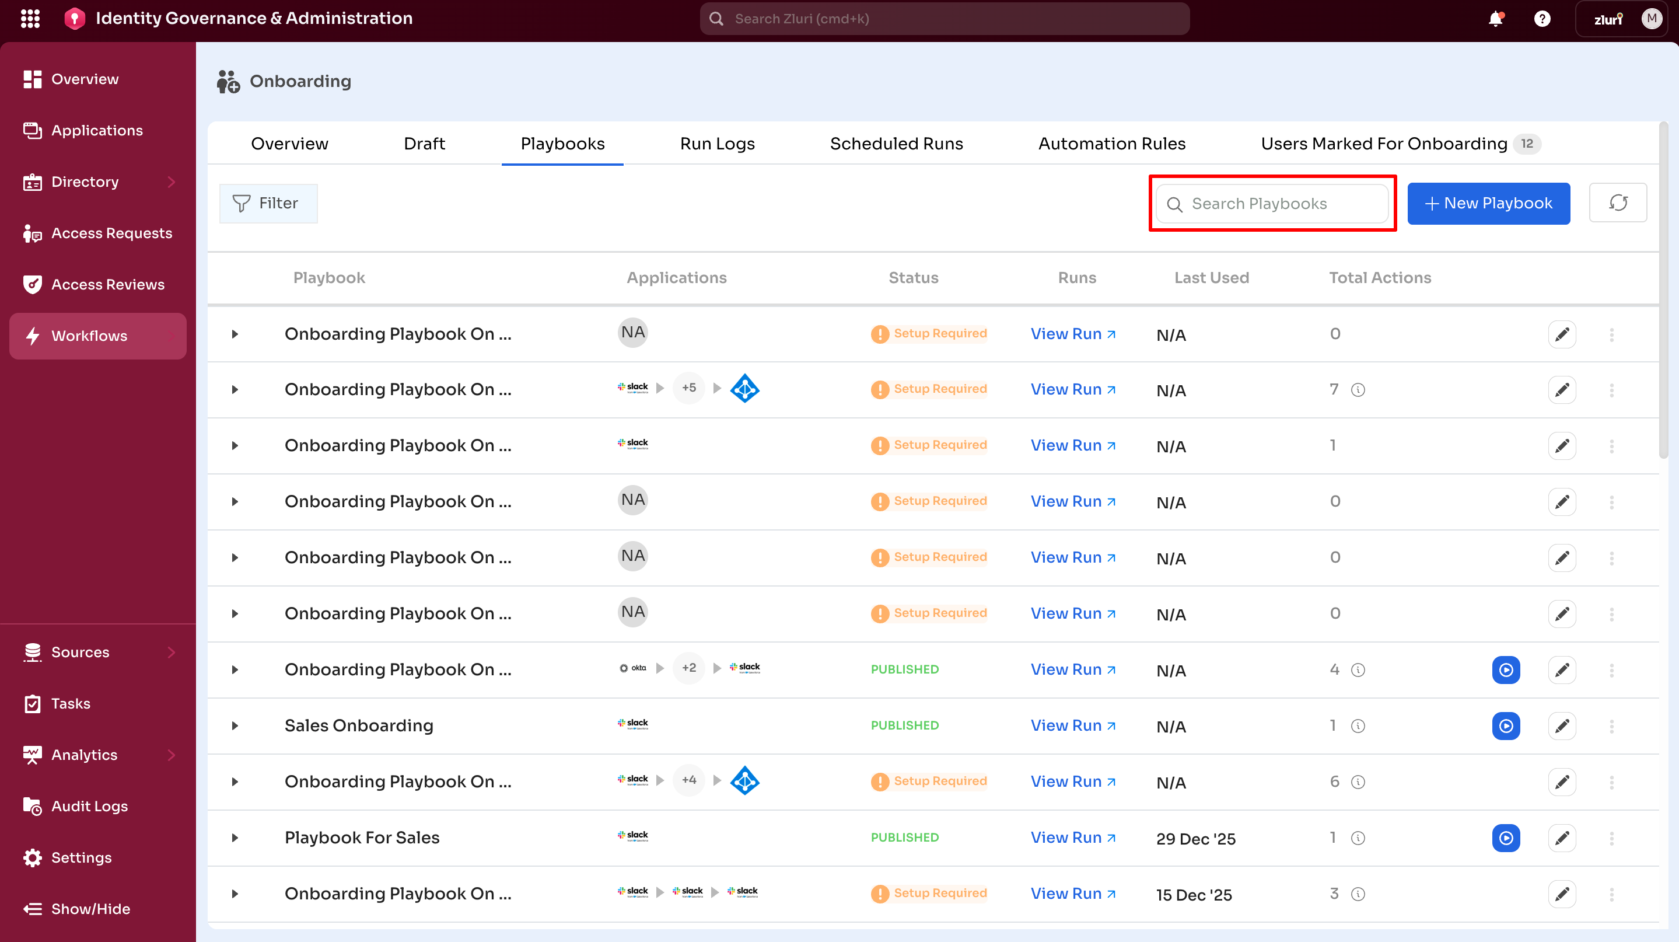Expand the Analytics section in the sidebar

172,754
